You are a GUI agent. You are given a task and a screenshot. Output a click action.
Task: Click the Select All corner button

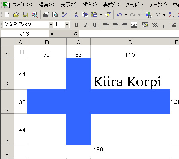pos(8,42)
